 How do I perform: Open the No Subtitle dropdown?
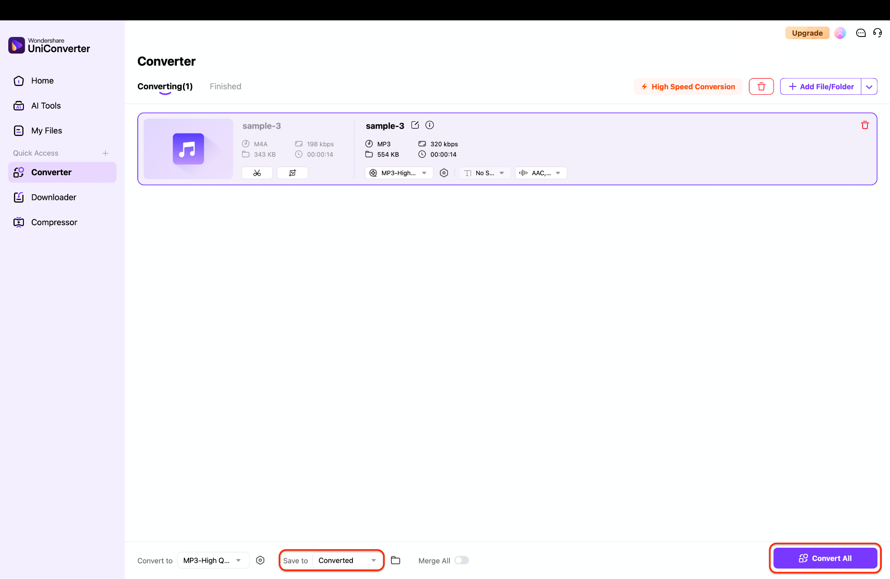coord(485,173)
